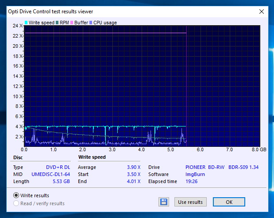Click the 3.0 axis label under graph
Viewport: 274px width, 218px height.
tap(112, 149)
